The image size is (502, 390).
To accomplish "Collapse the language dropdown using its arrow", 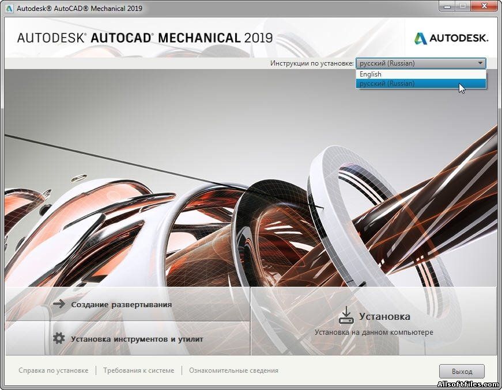I will pos(480,63).
